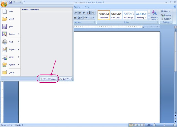Screen dimensions: 177x127
Task: Choose Publish in the Office menu
Action: pyautogui.click(x=9, y=64)
